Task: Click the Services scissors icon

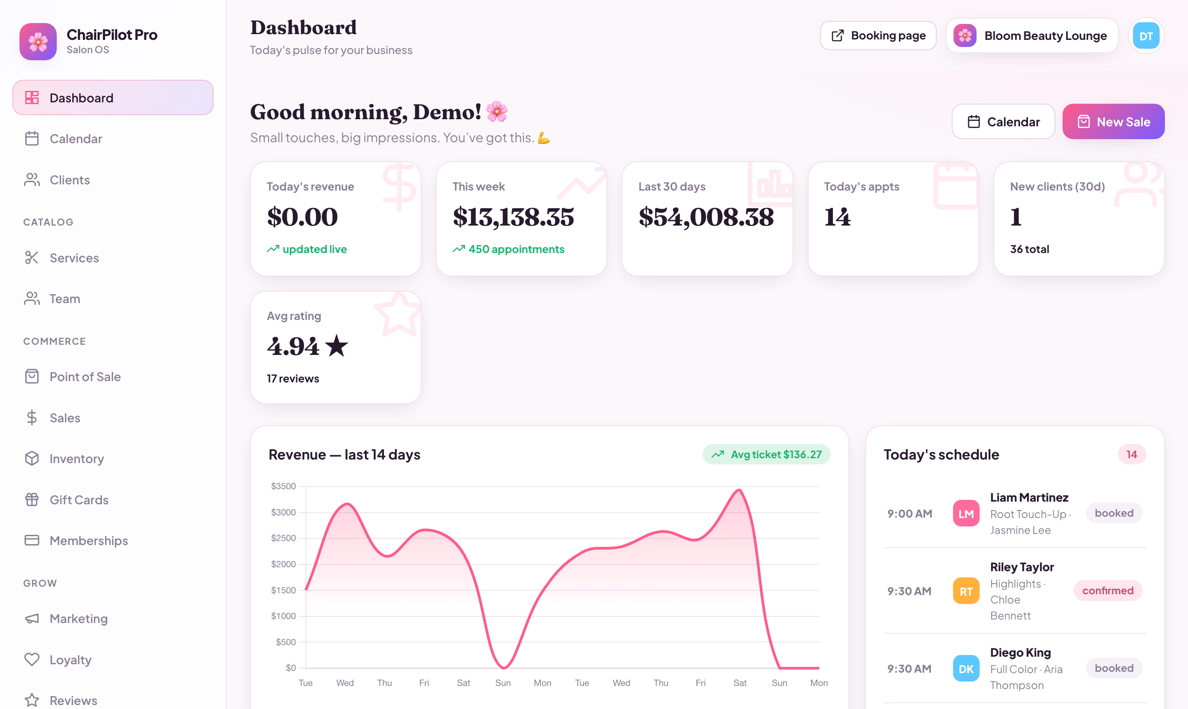Action: [x=32, y=257]
